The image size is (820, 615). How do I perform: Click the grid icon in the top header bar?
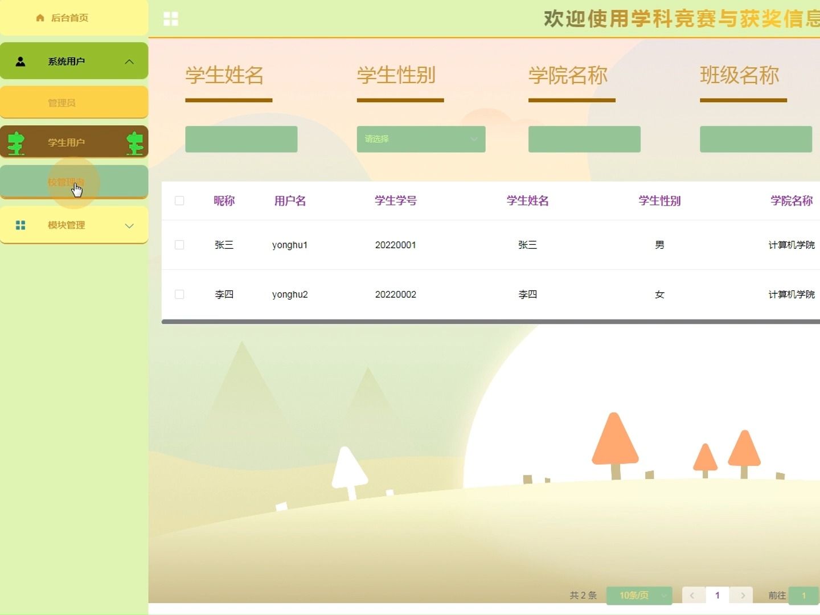170,18
